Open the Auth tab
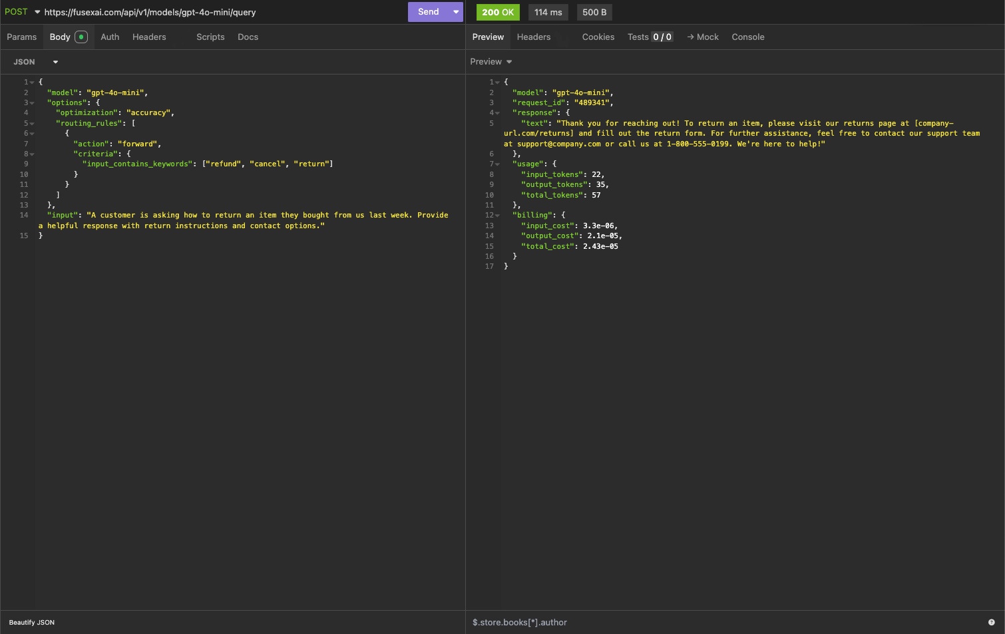Screen dimensions: 1005x634 point(110,37)
